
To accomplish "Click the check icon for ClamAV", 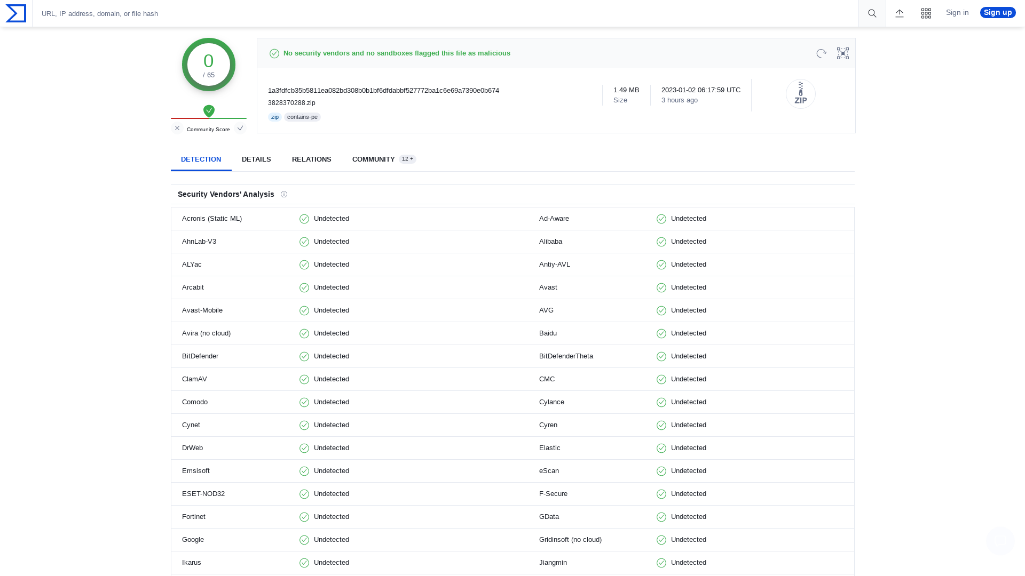I will click(x=304, y=379).
